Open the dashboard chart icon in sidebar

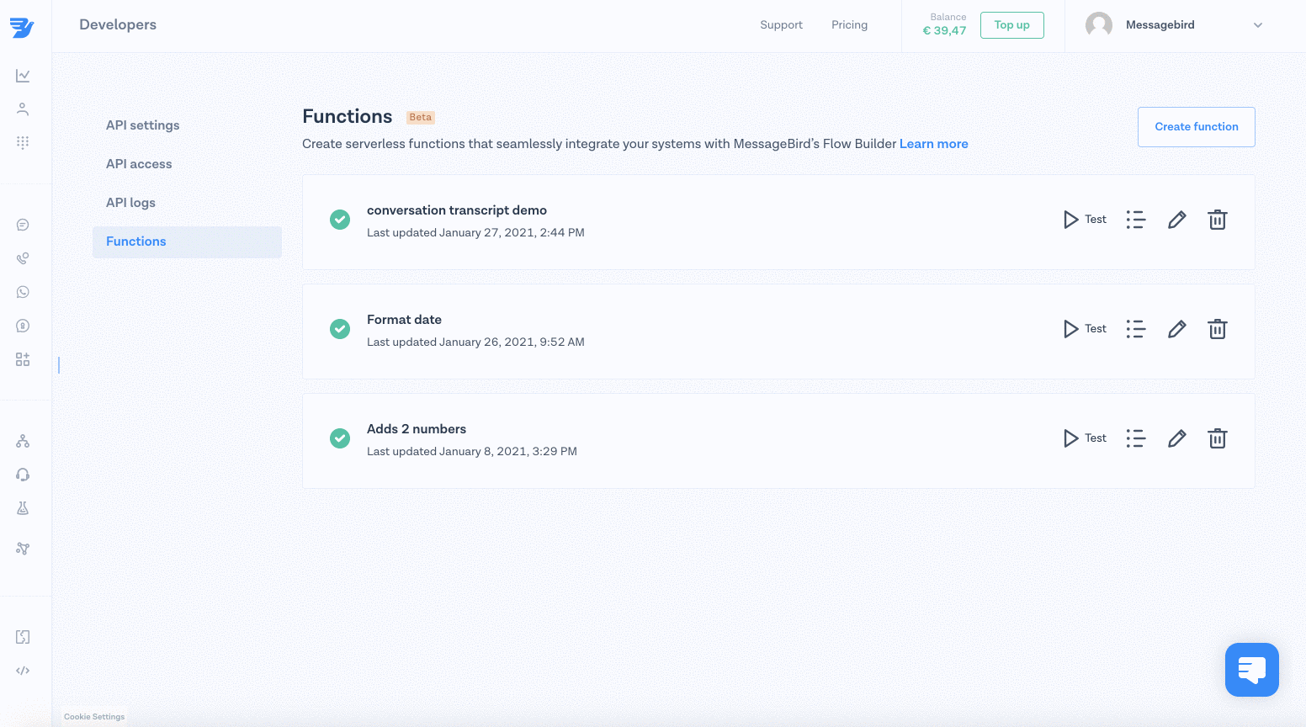point(23,76)
